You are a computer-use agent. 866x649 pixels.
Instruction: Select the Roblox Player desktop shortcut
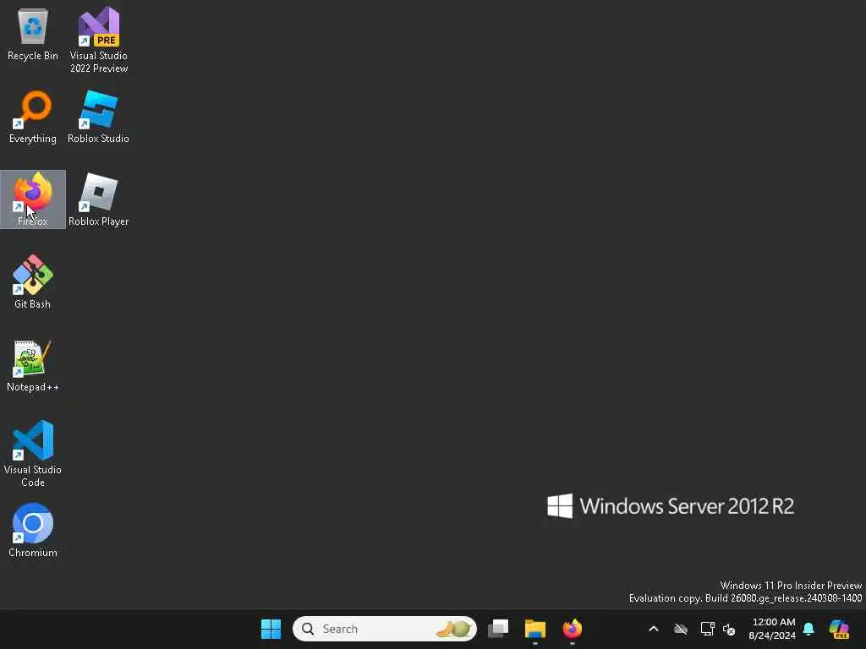98,199
